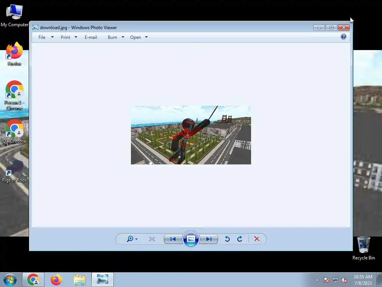382x287 pixels.
Task: Open Windows Explorer from taskbar
Action: 79,280
